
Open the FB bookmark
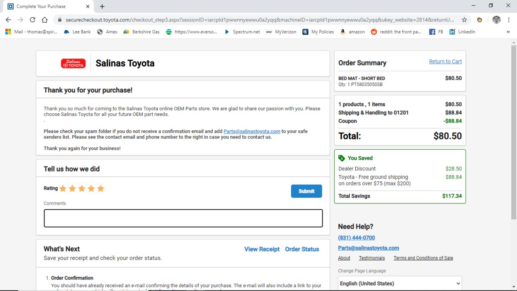tap(436, 32)
